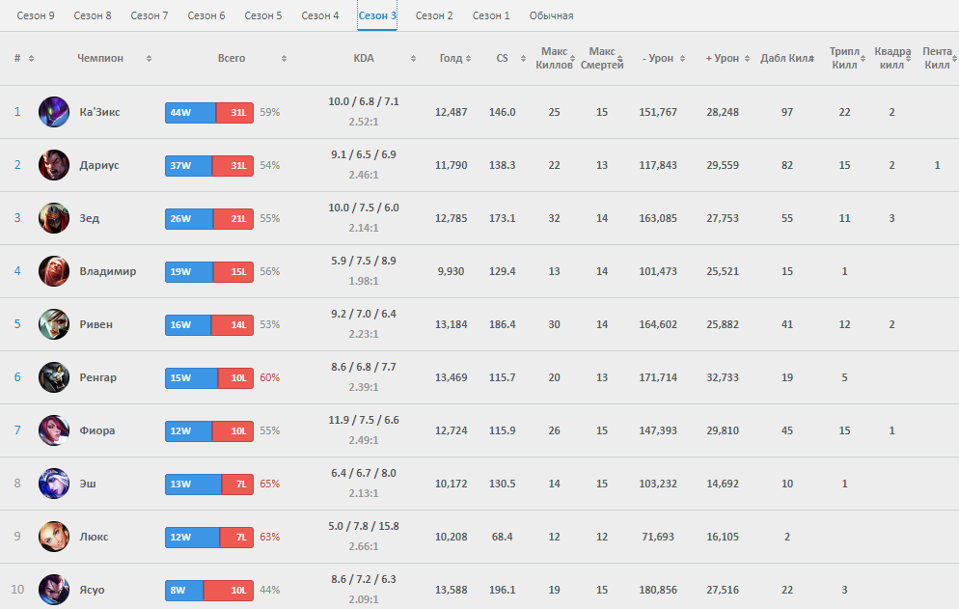Screen dimensions: 959x609
Task: Sort table by Чемпион column arrows
Action: click(x=149, y=58)
